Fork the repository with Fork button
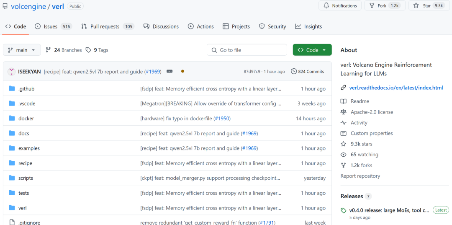 [385, 5]
